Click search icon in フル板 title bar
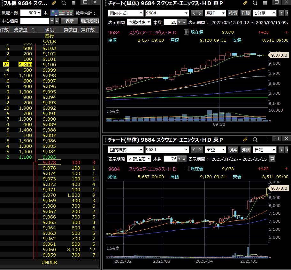The image size is (291, 270). coord(64,3)
